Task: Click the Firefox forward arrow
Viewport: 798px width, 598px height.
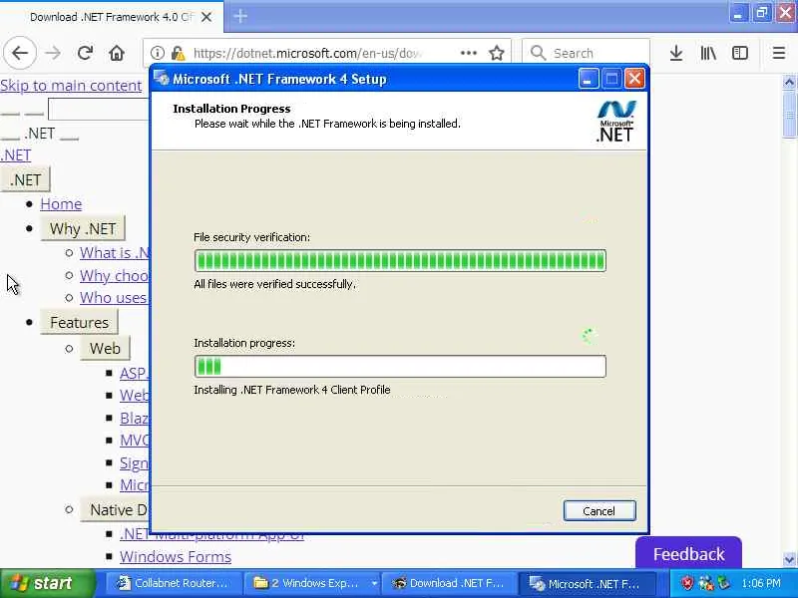Action: [x=53, y=53]
